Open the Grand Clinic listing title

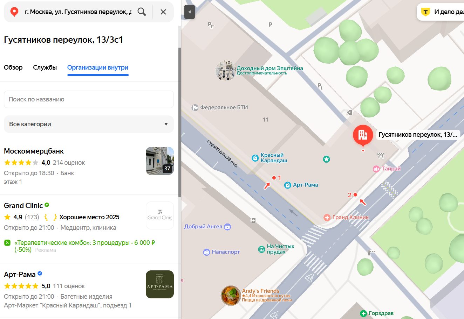tap(23, 205)
